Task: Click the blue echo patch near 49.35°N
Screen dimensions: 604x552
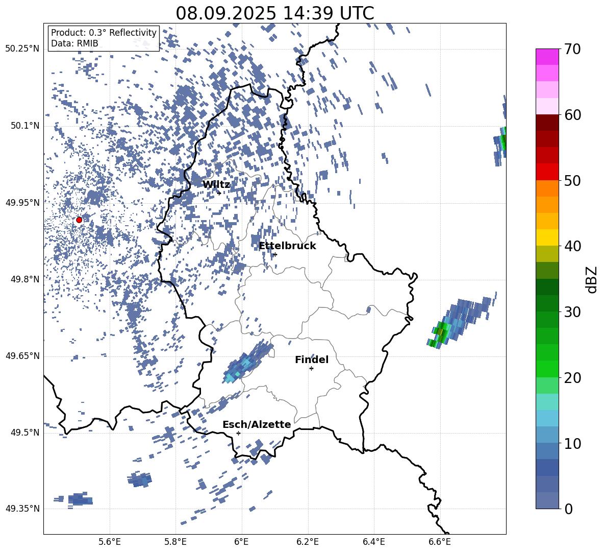Action: [x=80, y=499]
